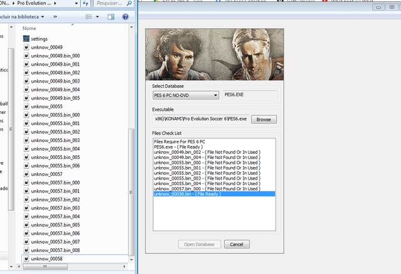Select file icon of unknow_00049.bin_004

(x=26, y=89)
